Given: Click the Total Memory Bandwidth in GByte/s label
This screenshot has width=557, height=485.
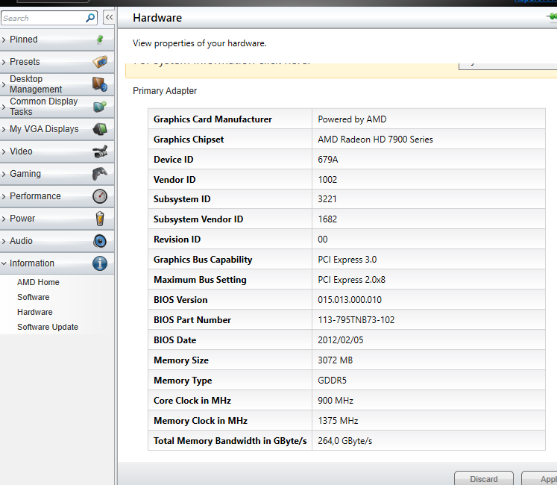Looking at the screenshot, I should click(x=230, y=441).
